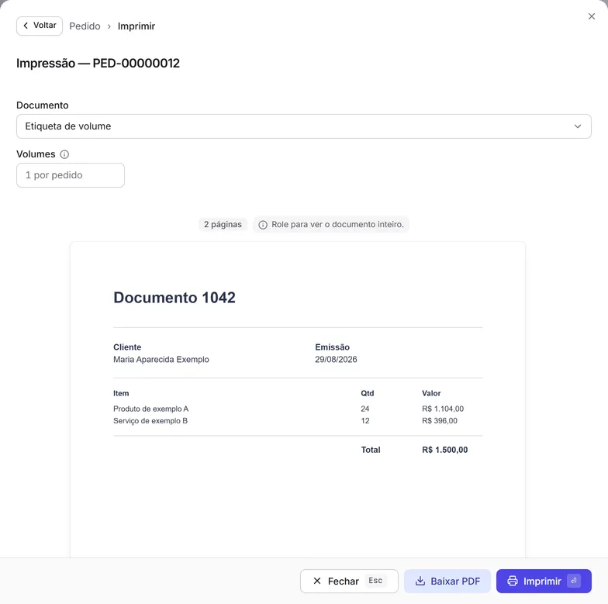Viewport: 608px width, 604px height.
Task: Click the Serviço de exemplo B row
Action: (298, 420)
